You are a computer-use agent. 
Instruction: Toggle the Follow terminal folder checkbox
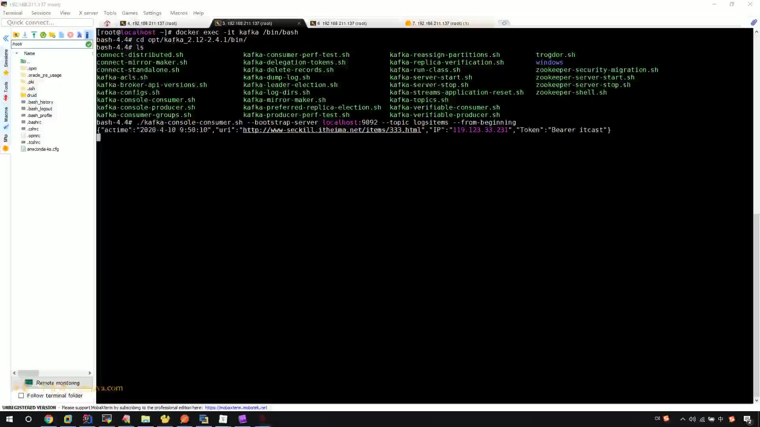21,396
